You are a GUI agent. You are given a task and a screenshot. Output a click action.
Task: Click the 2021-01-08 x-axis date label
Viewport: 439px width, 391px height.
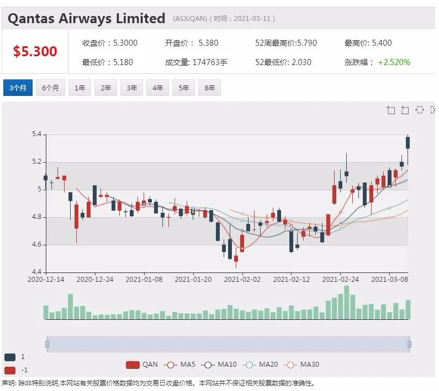144,280
